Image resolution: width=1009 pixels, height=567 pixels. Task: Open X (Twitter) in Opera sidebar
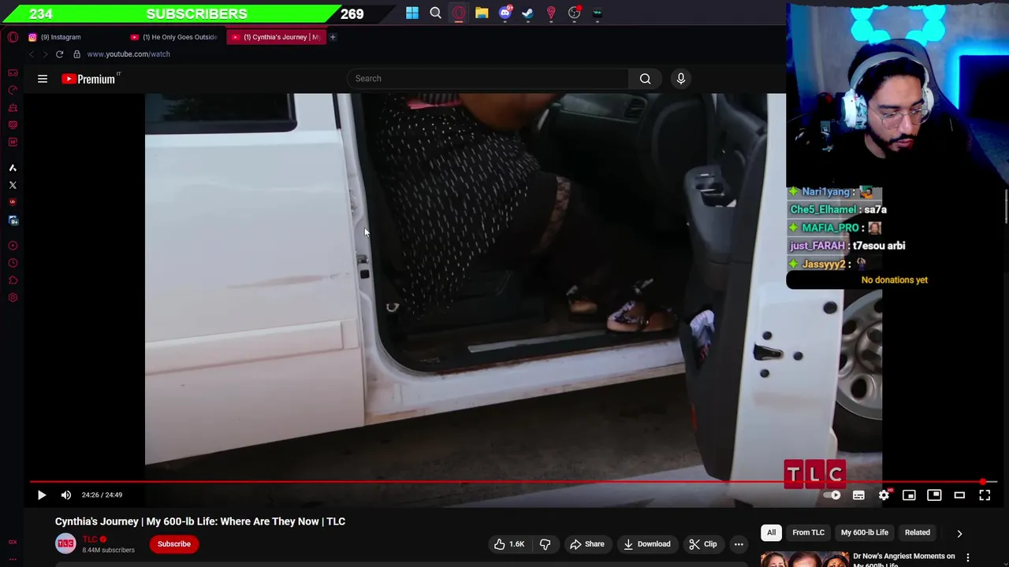[13, 185]
